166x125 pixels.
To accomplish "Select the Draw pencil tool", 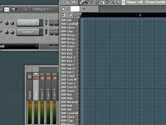I will pyautogui.click(x=81, y=2).
